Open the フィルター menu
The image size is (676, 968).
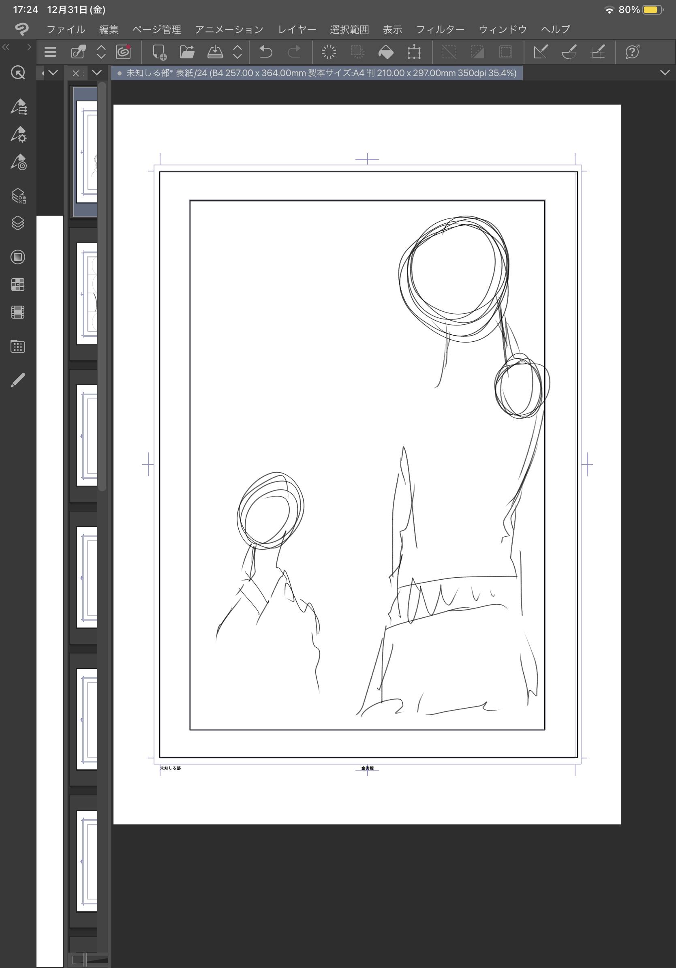[440, 30]
